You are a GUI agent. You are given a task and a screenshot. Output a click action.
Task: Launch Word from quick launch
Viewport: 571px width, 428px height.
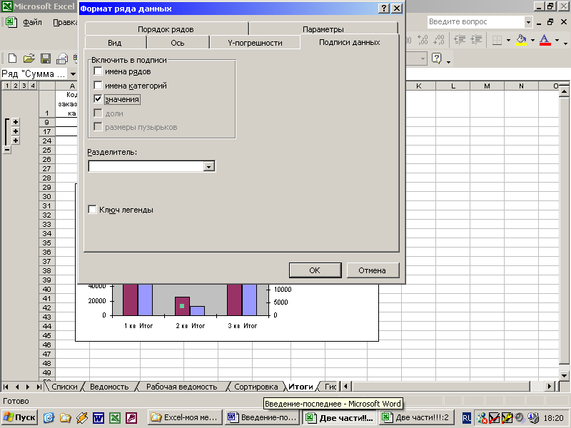pyautogui.click(x=98, y=417)
